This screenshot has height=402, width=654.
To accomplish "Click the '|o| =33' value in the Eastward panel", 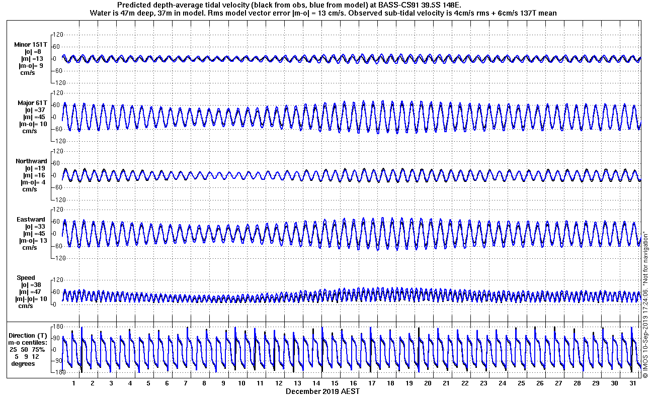I will pos(34,227).
